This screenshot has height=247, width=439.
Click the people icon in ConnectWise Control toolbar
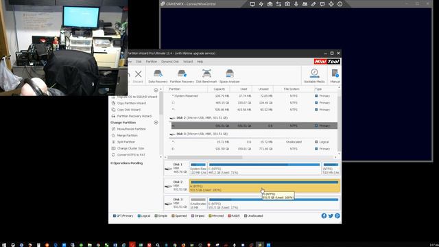click(x=305, y=4)
